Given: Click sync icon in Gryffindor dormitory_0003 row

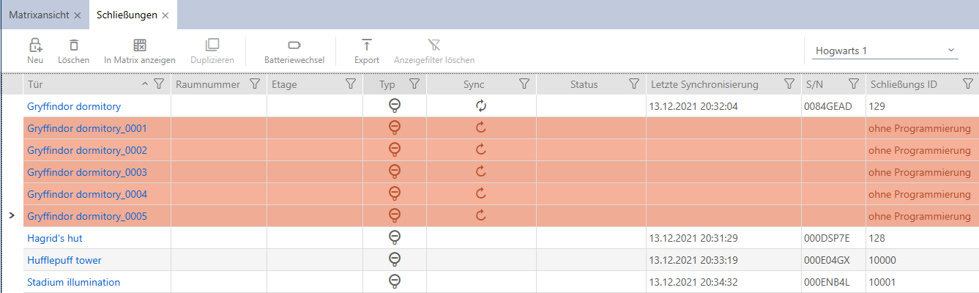Looking at the screenshot, I should pos(481,172).
